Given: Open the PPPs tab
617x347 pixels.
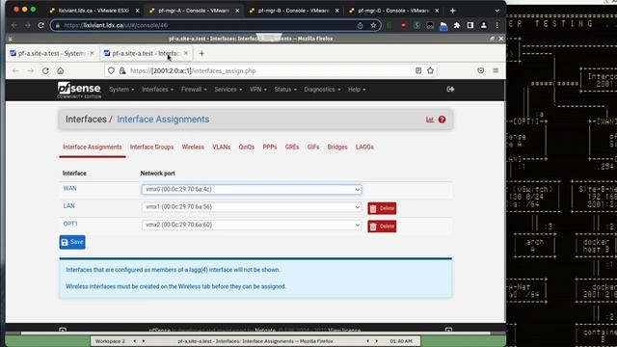Looking at the screenshot, I should 270,147.
